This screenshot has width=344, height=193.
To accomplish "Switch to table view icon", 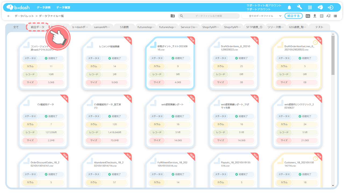I will (x=322, y=16).
